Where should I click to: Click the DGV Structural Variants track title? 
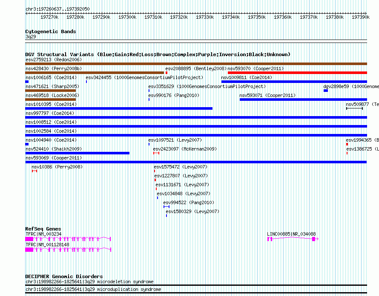coord(158,54)
